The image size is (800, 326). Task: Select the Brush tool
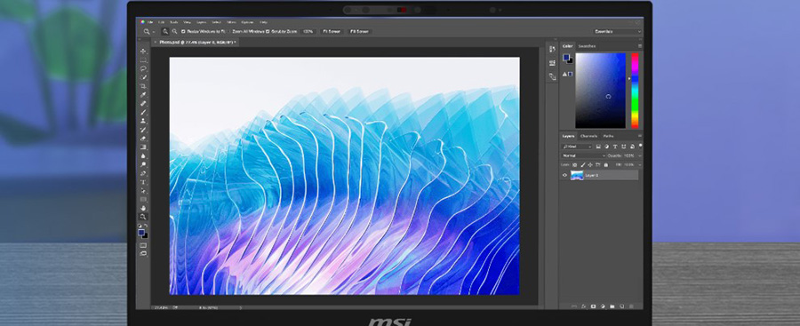[143, 112]
